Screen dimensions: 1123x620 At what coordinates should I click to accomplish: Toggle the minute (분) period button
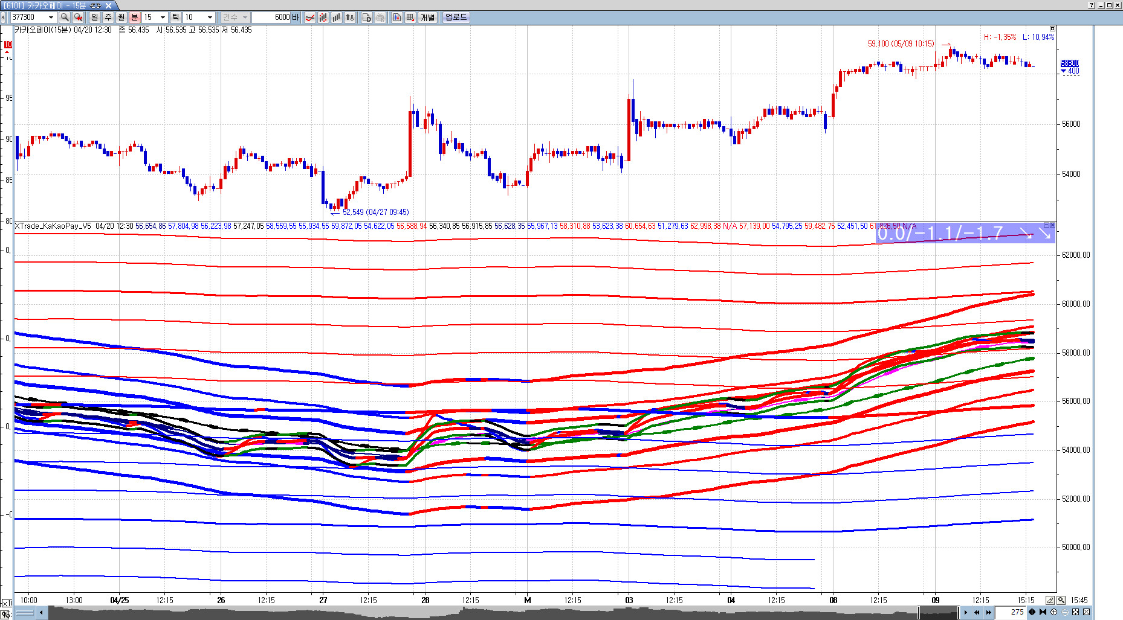point(135,18)
